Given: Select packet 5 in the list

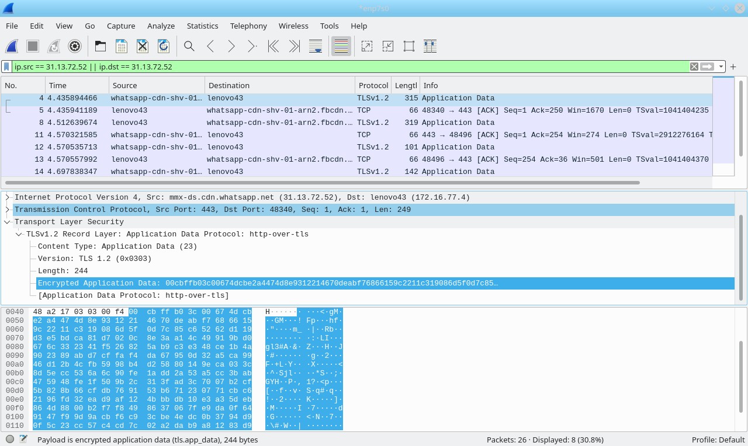Looking at the screenshot, I should click(x=356, y=110).
